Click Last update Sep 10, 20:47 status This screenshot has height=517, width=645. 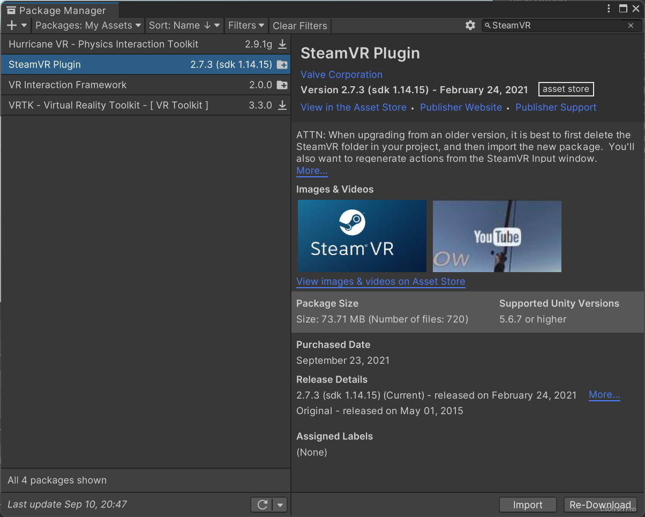67,504
